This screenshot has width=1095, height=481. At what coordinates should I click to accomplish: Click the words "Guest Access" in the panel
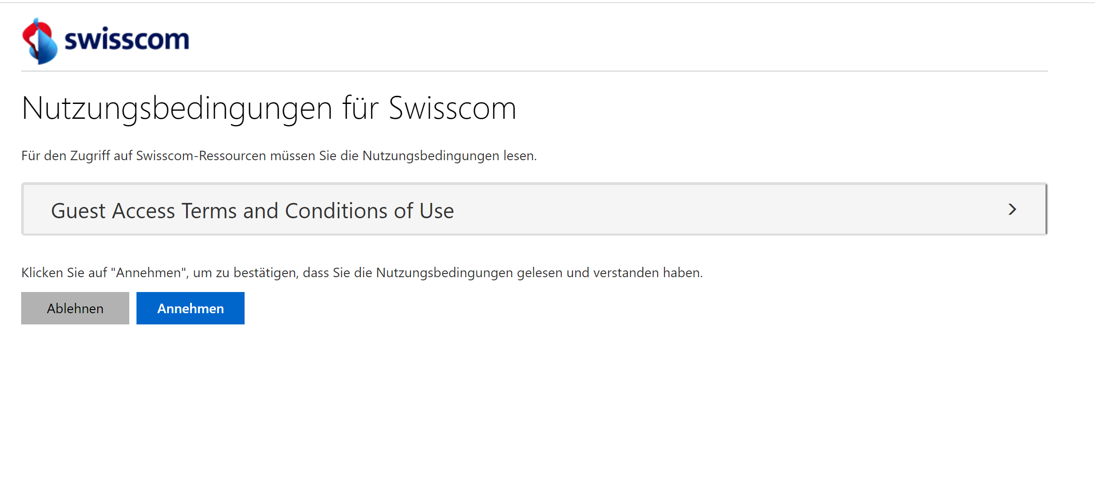click(113, 211)
